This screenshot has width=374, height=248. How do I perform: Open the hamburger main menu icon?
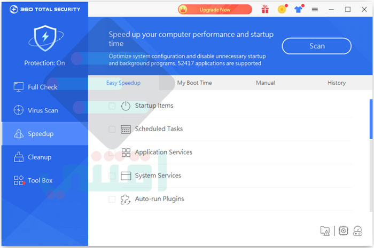coord(315,10)
